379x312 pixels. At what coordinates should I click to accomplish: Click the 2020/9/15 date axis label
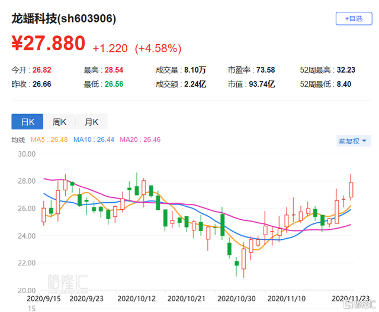coord(43,299)
